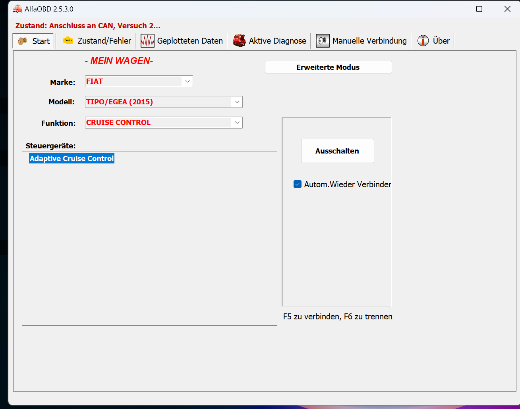Click the red waveform graph icon
The height and width of the screenshot is (409, 520).
(x=147, y=41)
